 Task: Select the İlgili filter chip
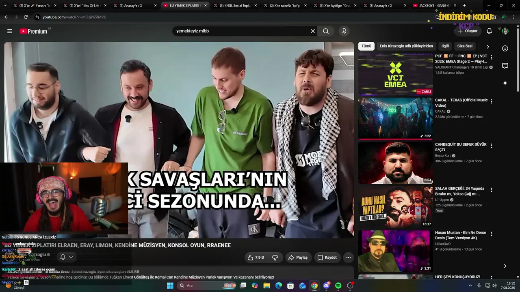[x=445, y=46]
